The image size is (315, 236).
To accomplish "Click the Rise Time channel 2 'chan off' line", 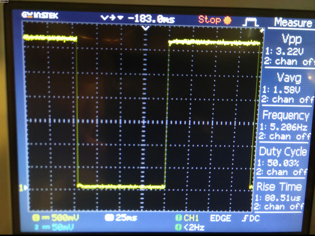I will tap(278, 206).
